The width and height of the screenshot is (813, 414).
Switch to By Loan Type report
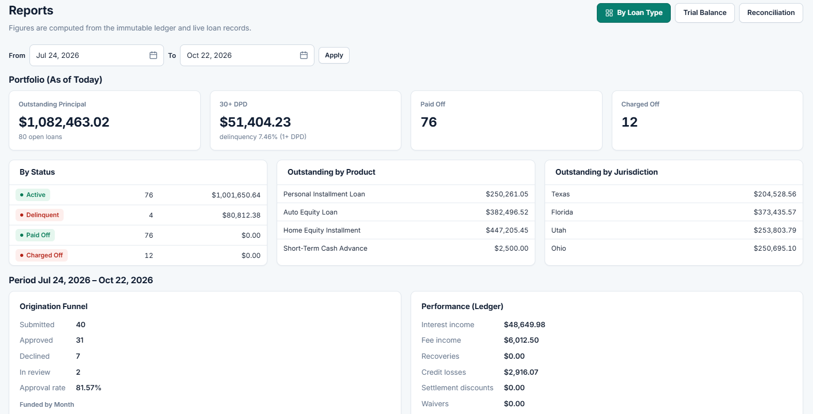click(634, 13)
